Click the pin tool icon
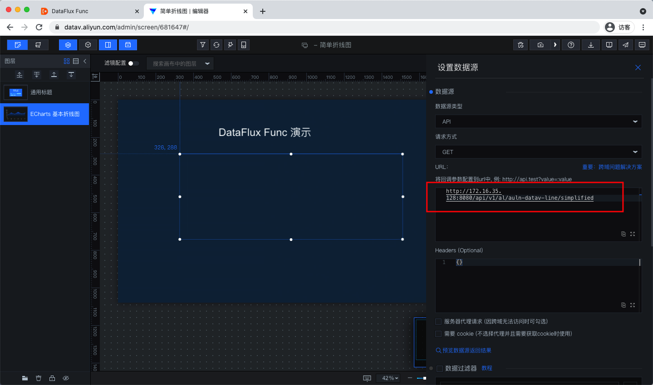This screenshot has height=385, width=653. (230, 45)
